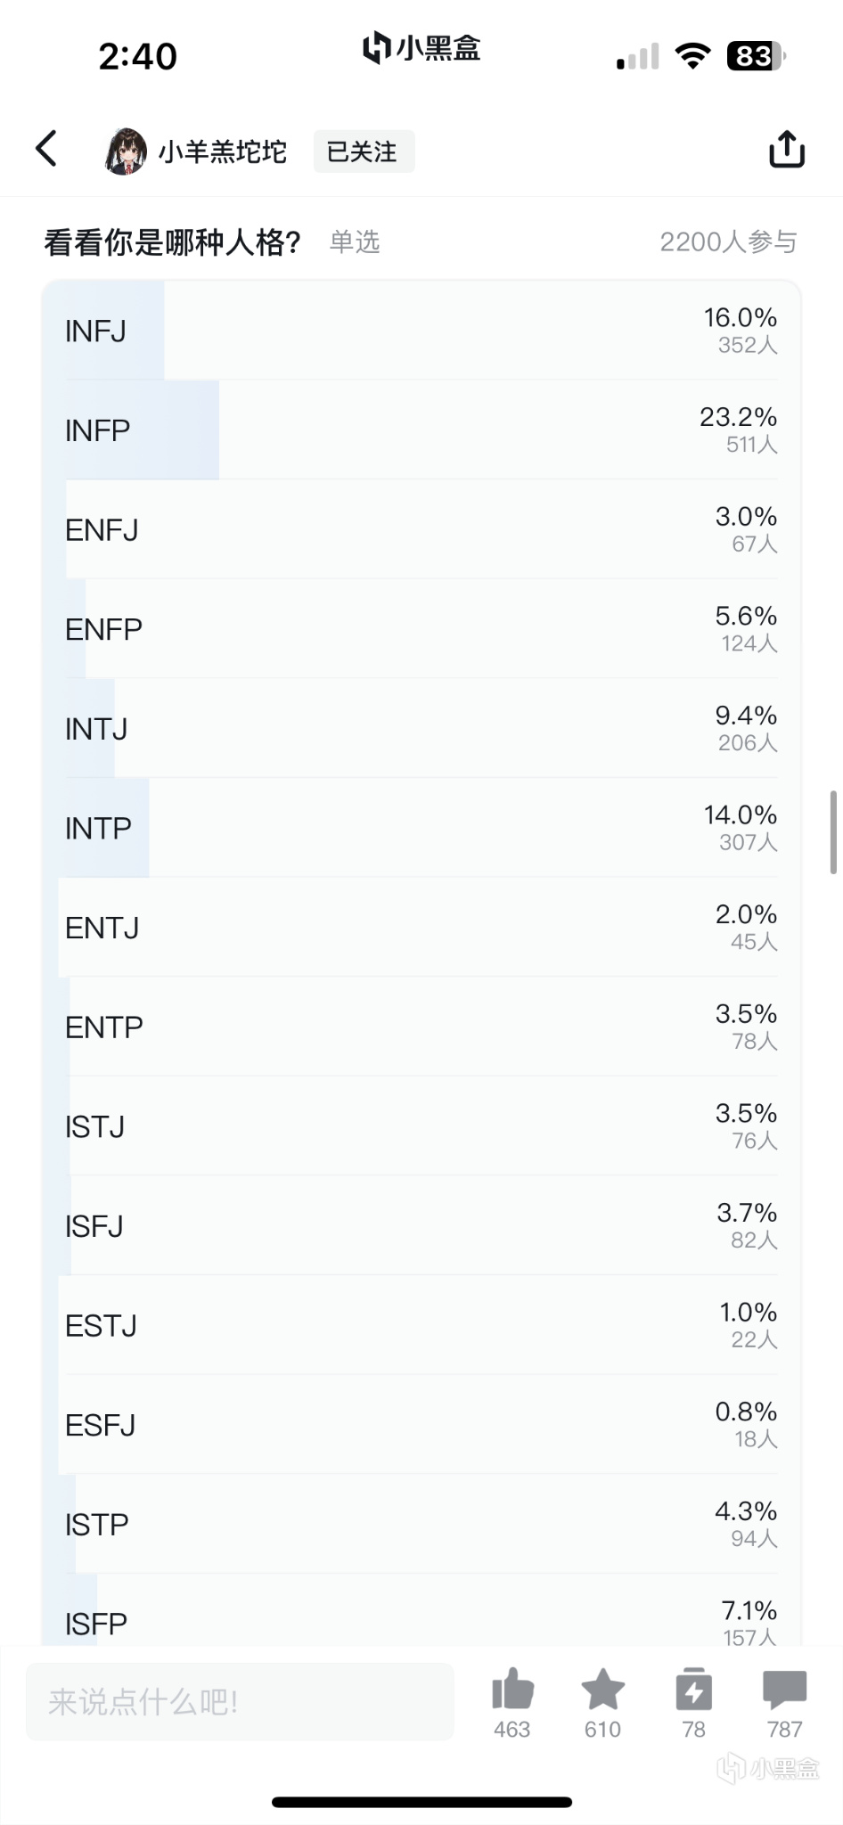
Task: Open comments via speech bubble icon
Action: [785, 1690]
